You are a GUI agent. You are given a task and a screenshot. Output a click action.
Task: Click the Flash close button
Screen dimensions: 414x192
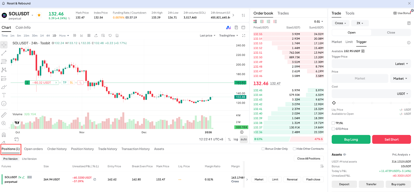(x=313, y=179)
